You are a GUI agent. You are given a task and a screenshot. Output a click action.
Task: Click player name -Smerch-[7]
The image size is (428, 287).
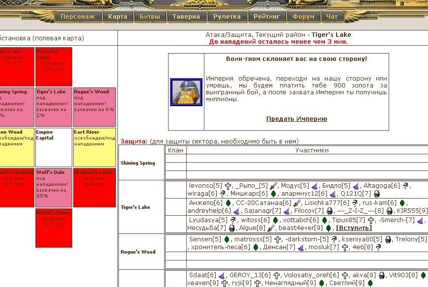click(x=397, y=220)
